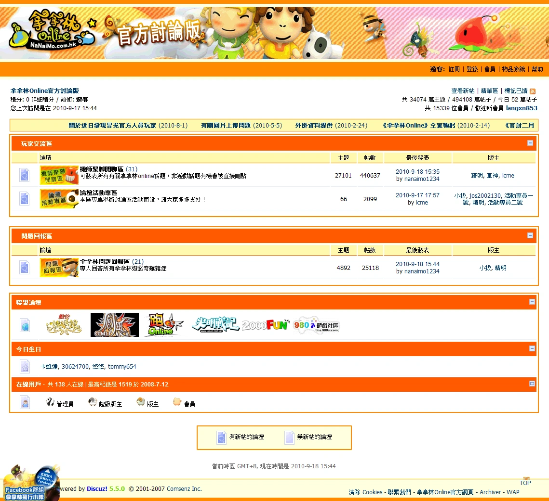Click 標記已讀 link
This screenshot has height=501, width=549.
516,91
